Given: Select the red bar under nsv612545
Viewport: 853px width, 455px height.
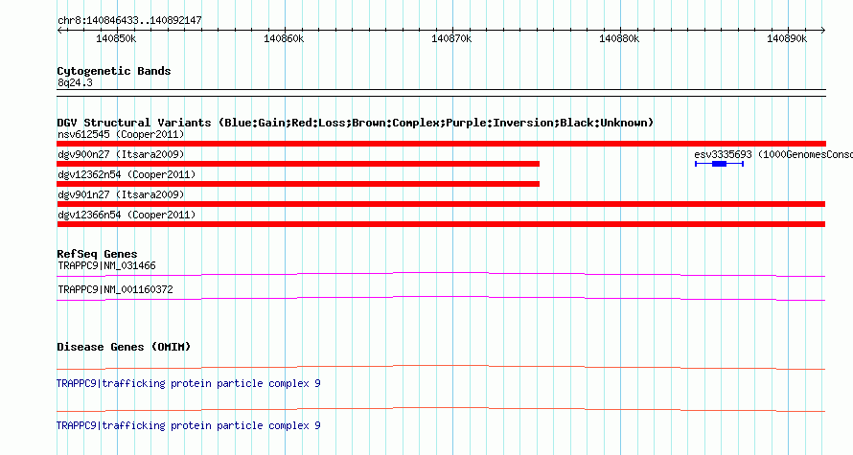Looking at the screenshot, I should pos(441,144).
